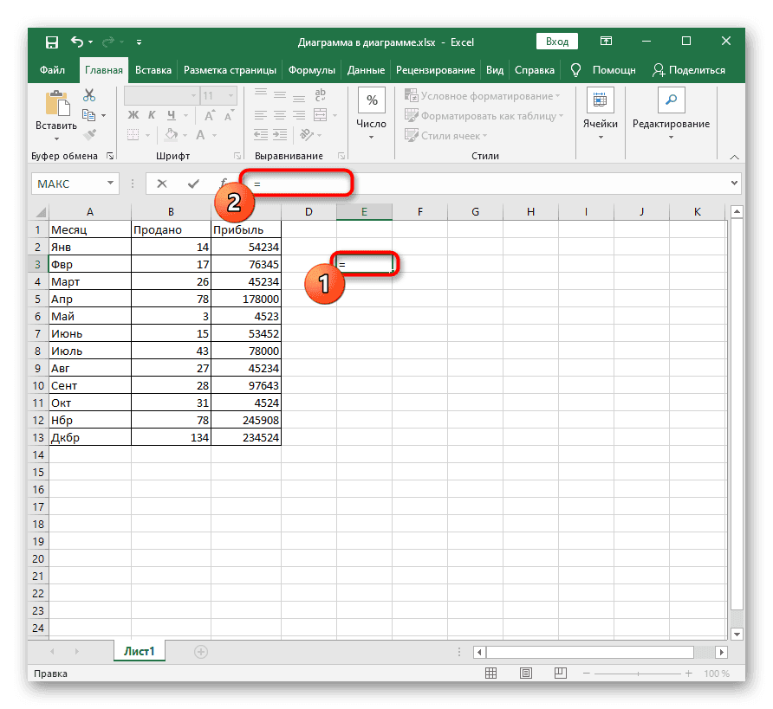Switch to the Вставка ribbon tab
Image resolution: width=773 pixels, height=709 pixels.
pyautogui.click(x=153, y=70)
